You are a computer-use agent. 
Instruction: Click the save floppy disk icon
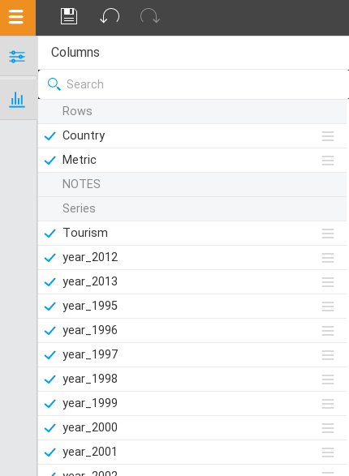(x=69, y=16)
